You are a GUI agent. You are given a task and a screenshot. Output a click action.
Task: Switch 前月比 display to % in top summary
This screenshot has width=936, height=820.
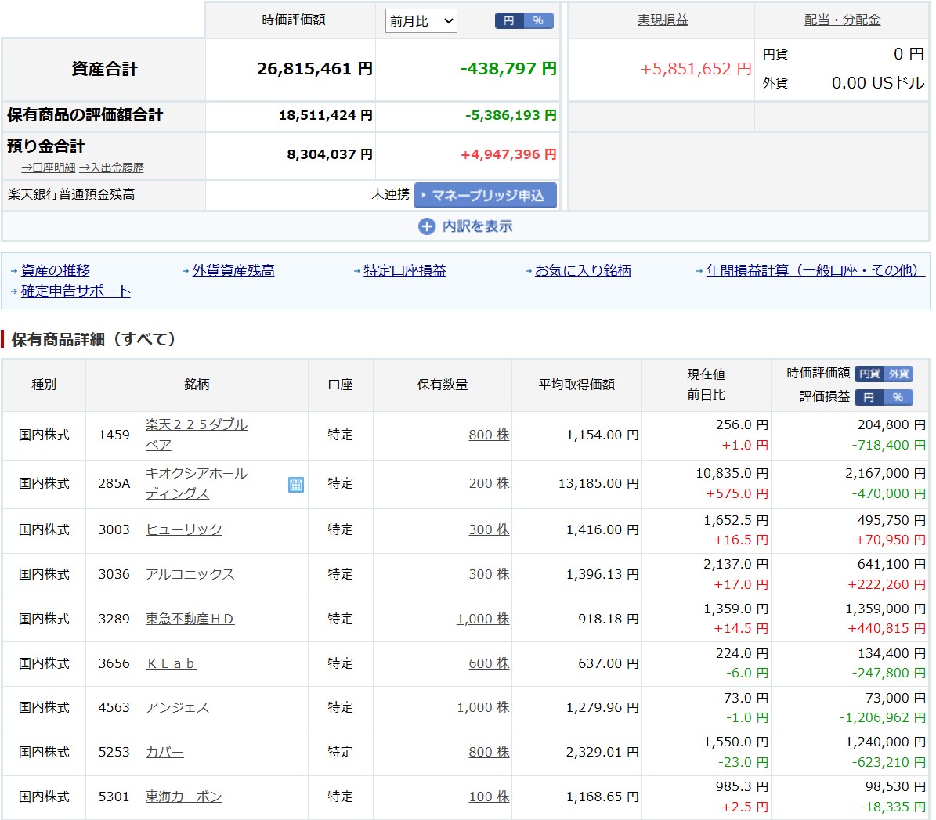pos(538,21)
